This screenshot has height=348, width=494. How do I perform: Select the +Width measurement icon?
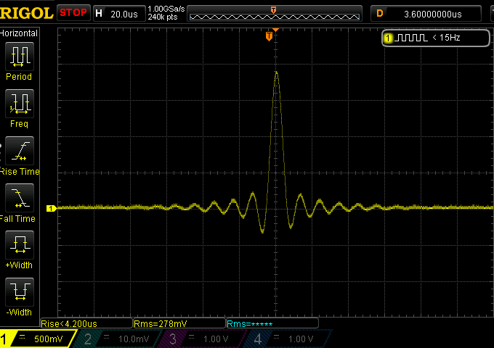click(x=19, y=245)
